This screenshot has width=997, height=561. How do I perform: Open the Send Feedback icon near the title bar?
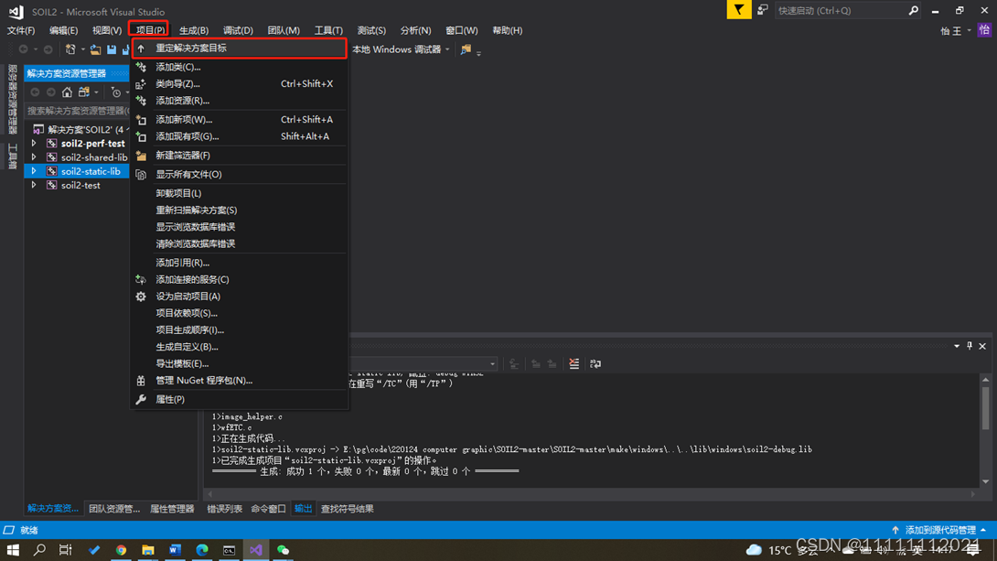click(762, 10)
